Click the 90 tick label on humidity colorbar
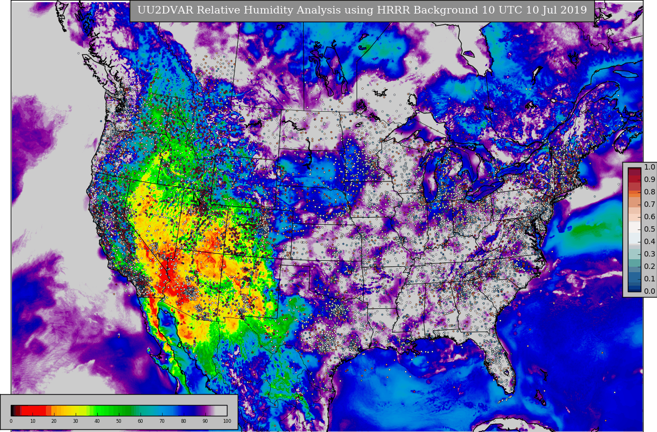The width and height of the screenshot is (657, 432). point(205,421)
